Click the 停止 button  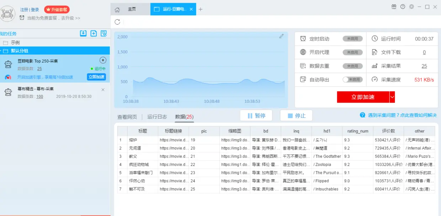click(x=296, y=116)
